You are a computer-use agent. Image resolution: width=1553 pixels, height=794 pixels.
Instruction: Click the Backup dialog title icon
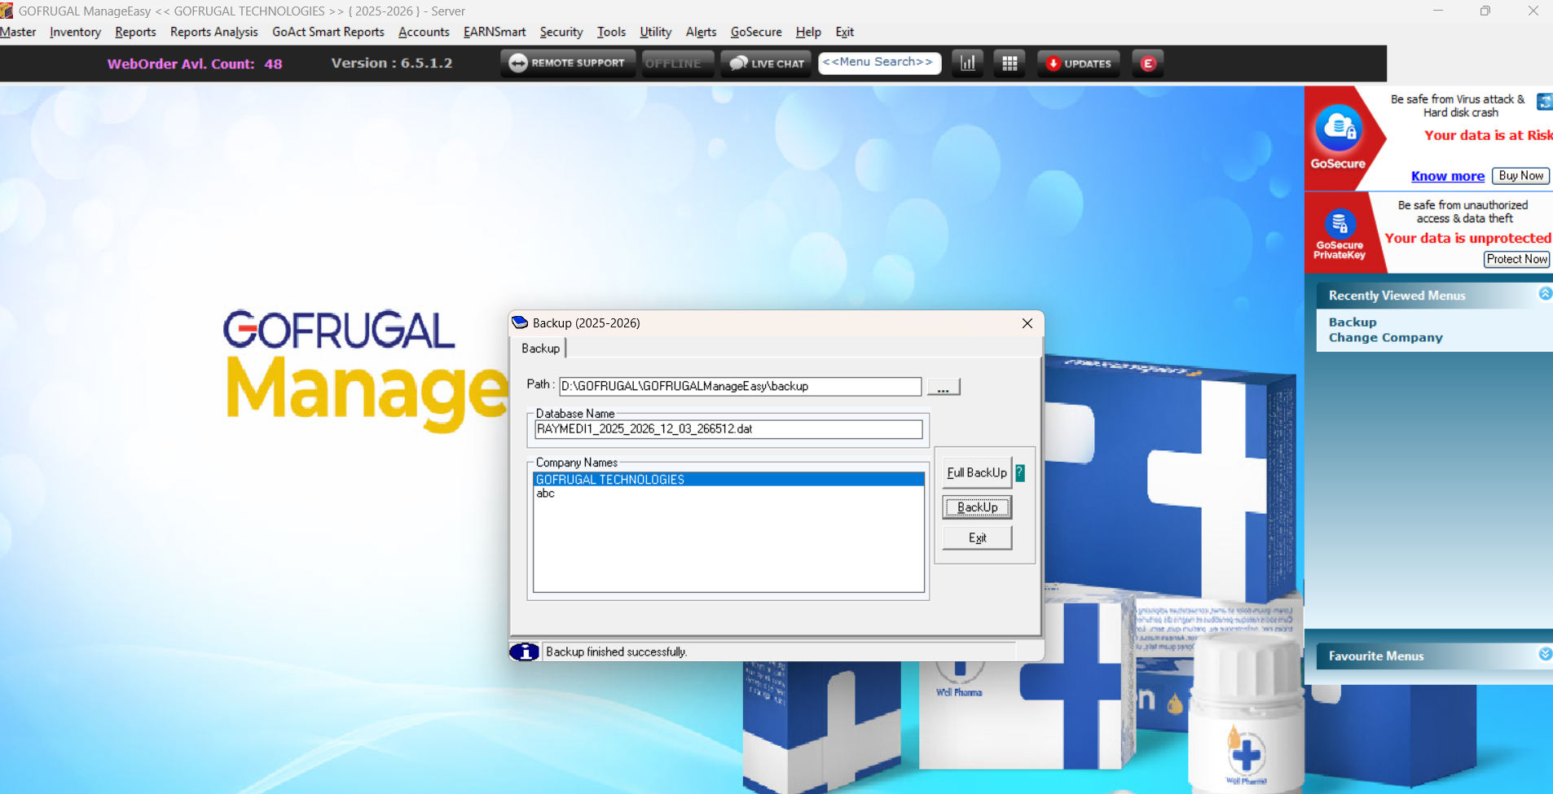[x=520, y=322]
